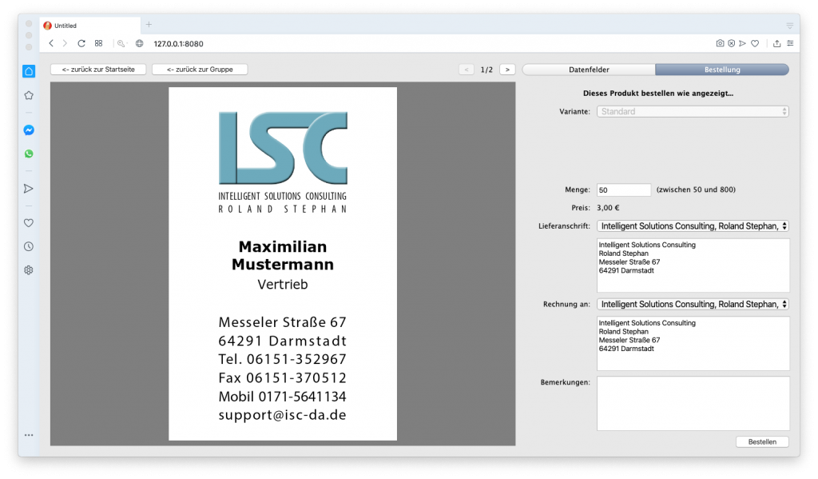Open History clock in the sidebar
This screenshot has width=818, height=479.
29,246
